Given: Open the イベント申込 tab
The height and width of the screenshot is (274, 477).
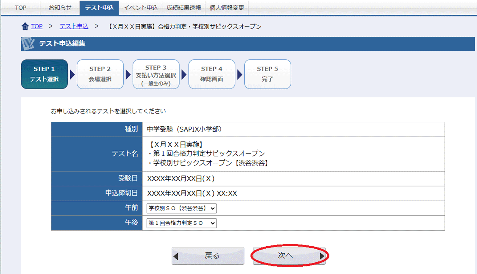Looking at the screenshot, I should tap(141, 8).
